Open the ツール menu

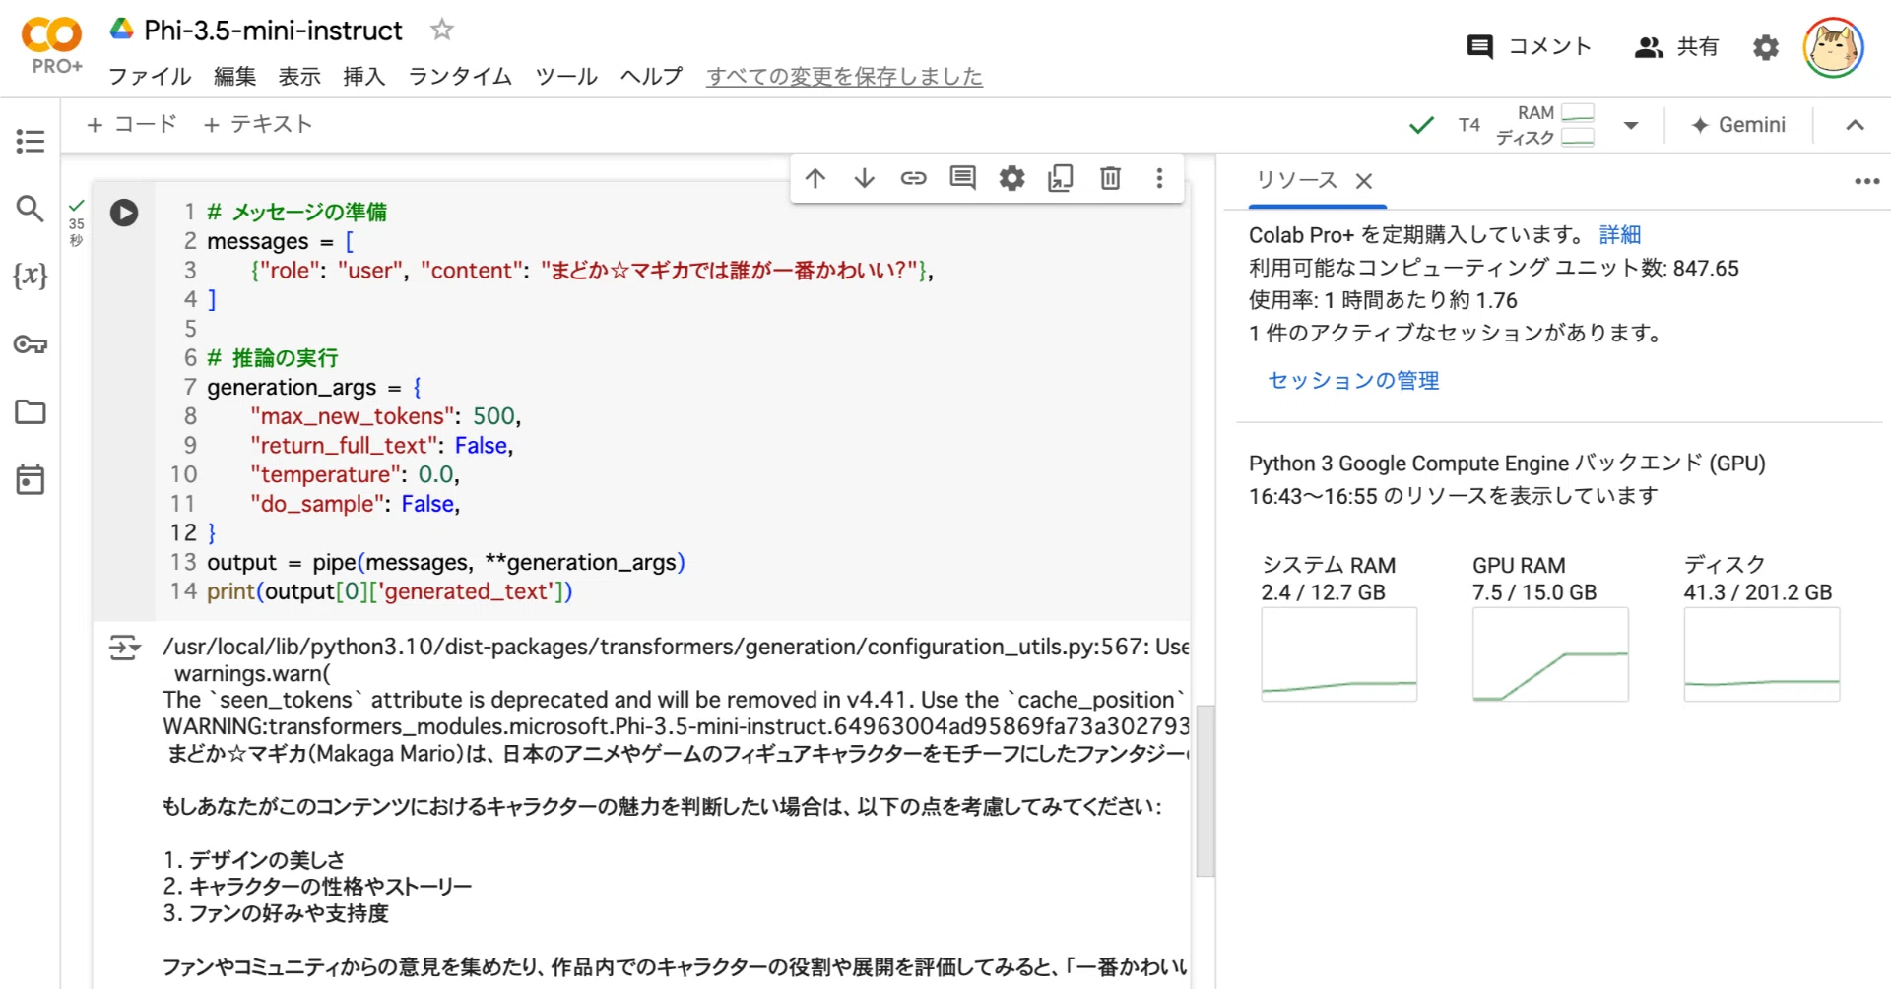pos(566,76)
